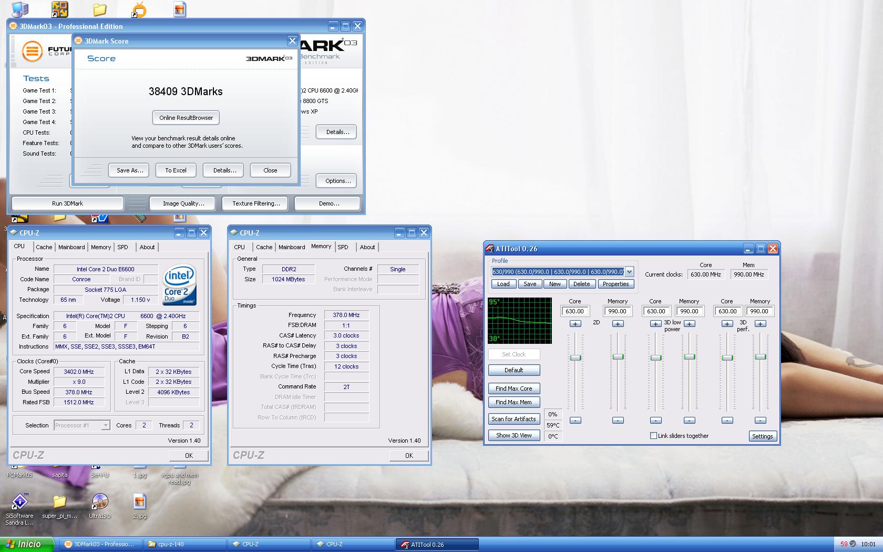Increase the 3D low power Core clock
Viewport: 883px width, 552px height.
click(x=655, y=324)
